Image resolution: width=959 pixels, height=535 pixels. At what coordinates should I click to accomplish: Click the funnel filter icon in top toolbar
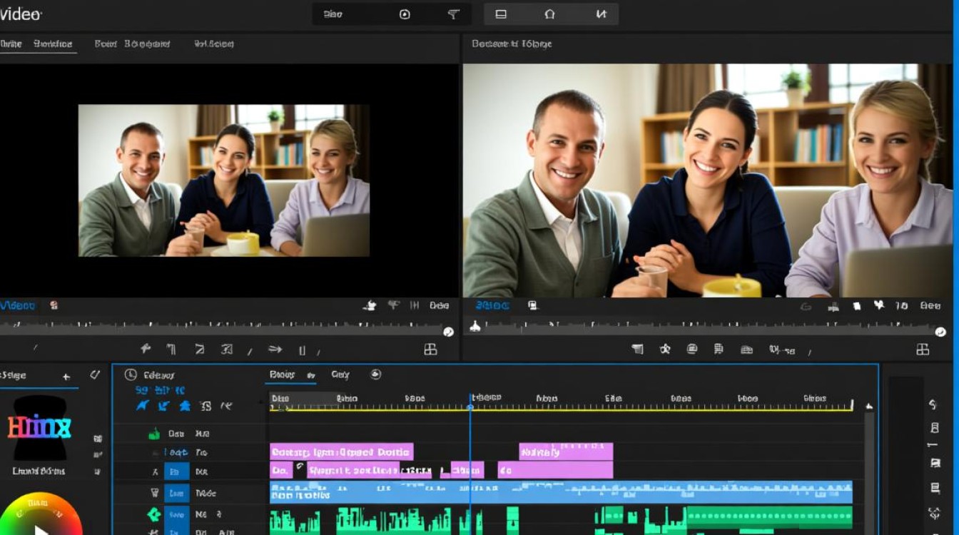pyautogui.click(x=453, y=14)
